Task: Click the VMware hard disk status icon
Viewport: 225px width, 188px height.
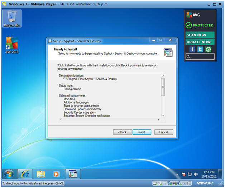Action: (155, 183)
